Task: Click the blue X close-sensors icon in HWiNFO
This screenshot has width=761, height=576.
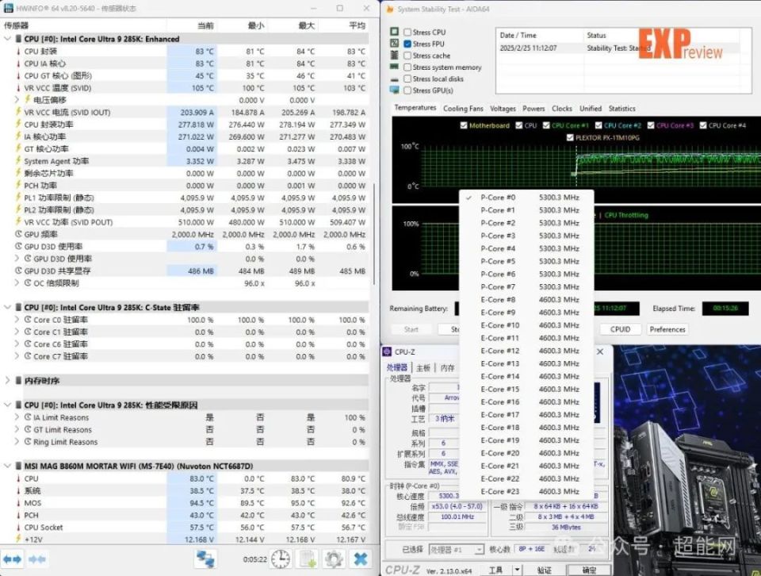Action: tap(360, 559)
